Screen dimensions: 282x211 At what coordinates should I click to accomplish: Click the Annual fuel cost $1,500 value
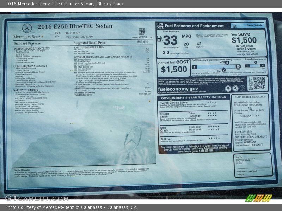(174, 69)
